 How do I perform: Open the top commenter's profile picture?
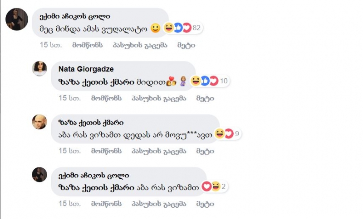[x=17, y=19]
